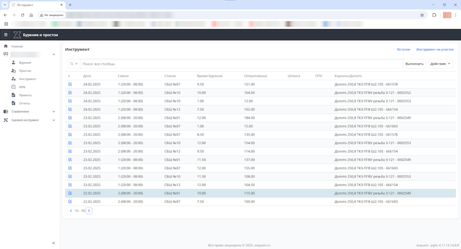
Task: Open the browser extensions icon
Action: click(434, 15)
